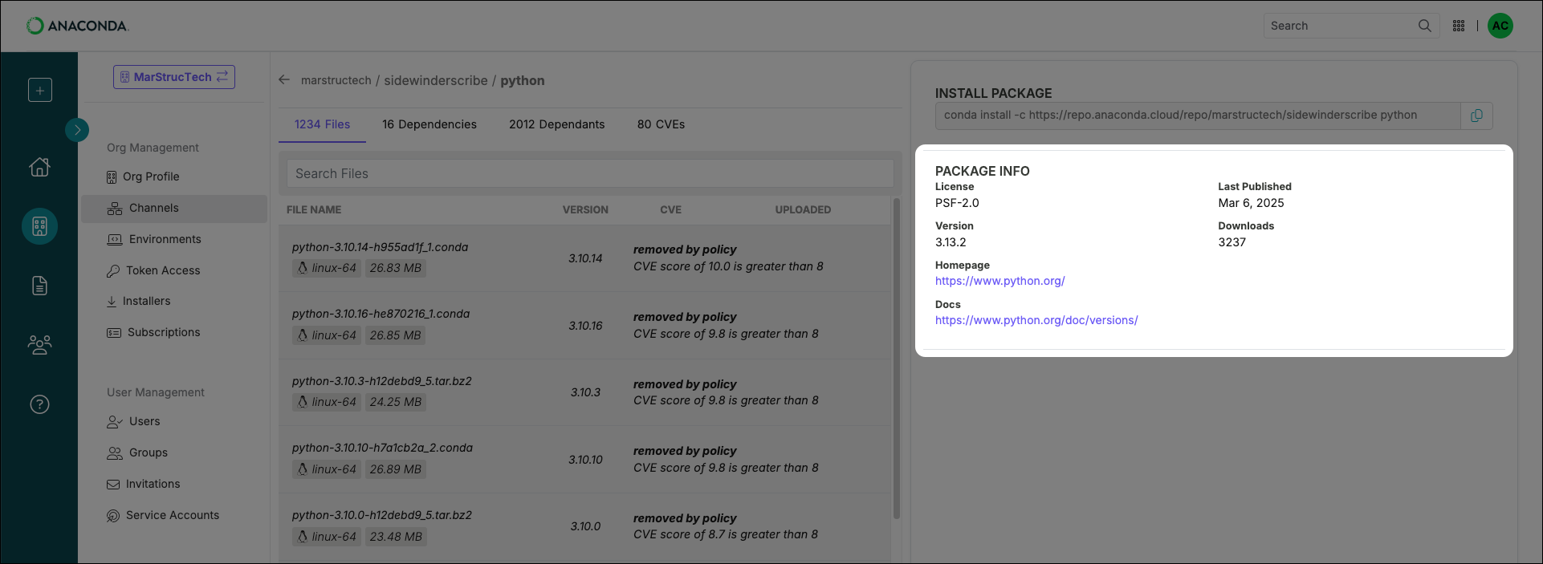
Task: Switch organization via MarStrucTech button
Action: tap(174, 77)
